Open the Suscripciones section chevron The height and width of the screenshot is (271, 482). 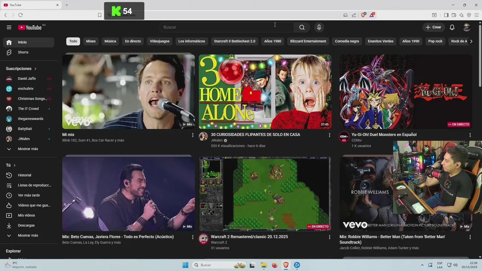(x=35, y=69)
